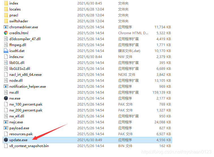Click the 11,734 KB size of chromedriver.exe
The height and width of the screenshot is (157, 214).
coord(162,27)
